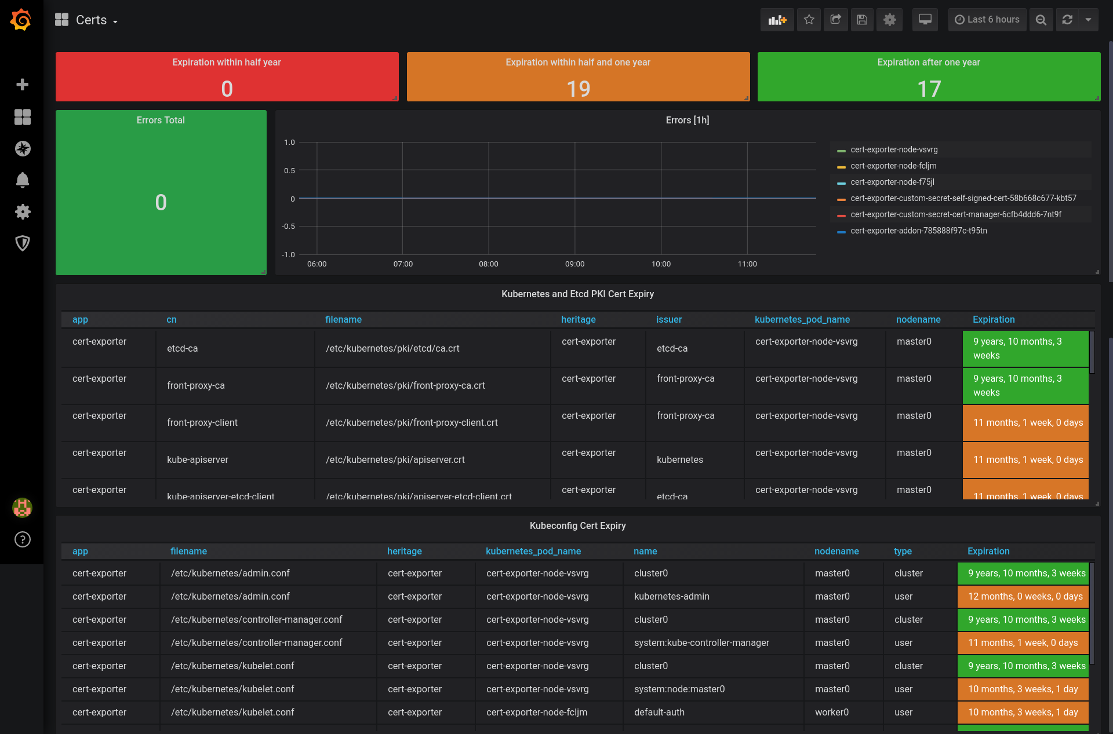Star this dashboard as favorite

click(x=809, y=20)
